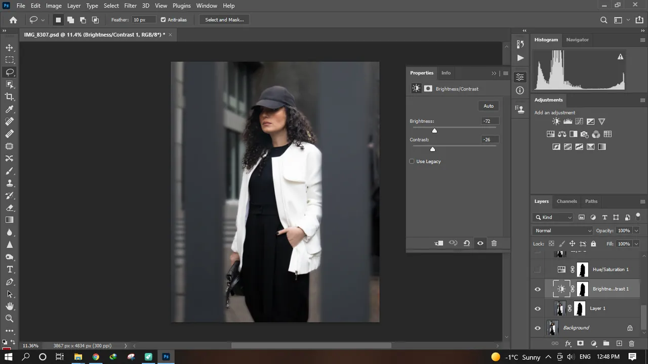Lock transparent pixels in Layers panel
Screen dimensions: 648x364
[551, 244]
